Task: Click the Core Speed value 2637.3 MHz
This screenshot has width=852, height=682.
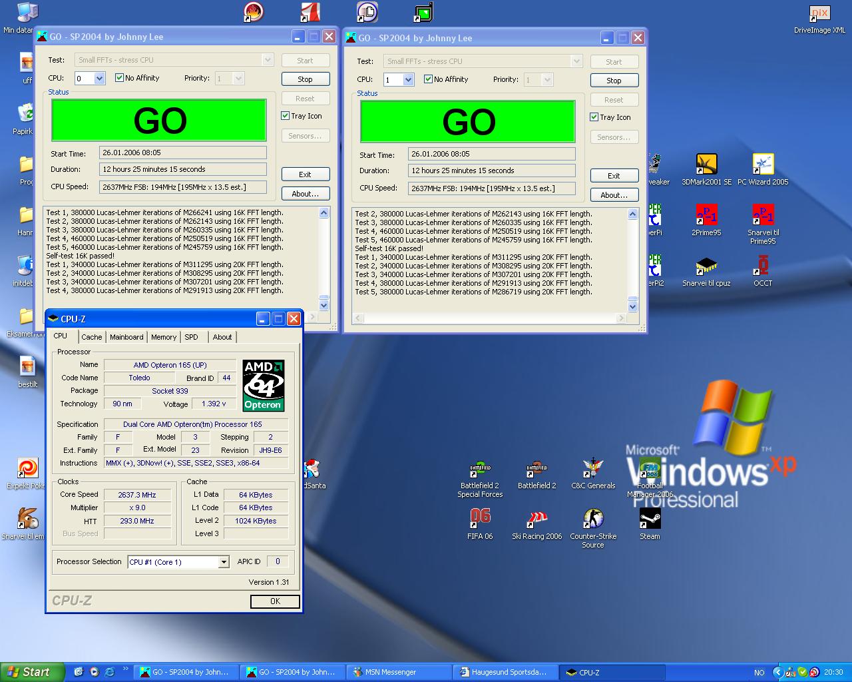Action: click(x=138, y=495)
